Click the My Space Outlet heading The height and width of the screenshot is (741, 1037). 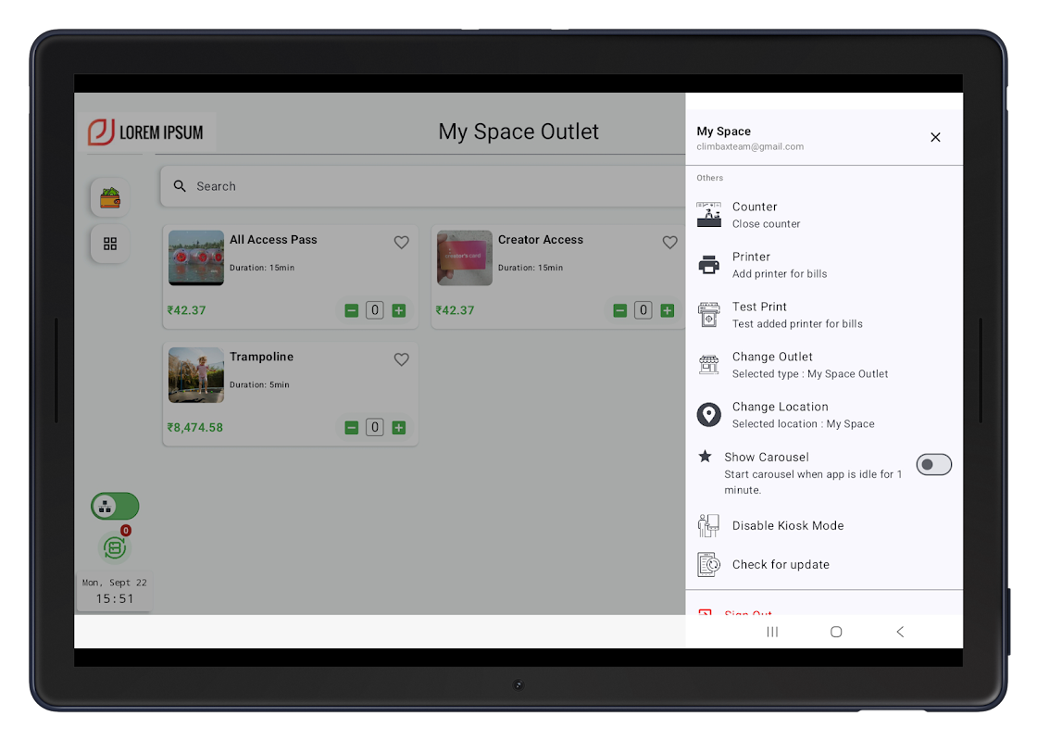[x=518, y=132]
